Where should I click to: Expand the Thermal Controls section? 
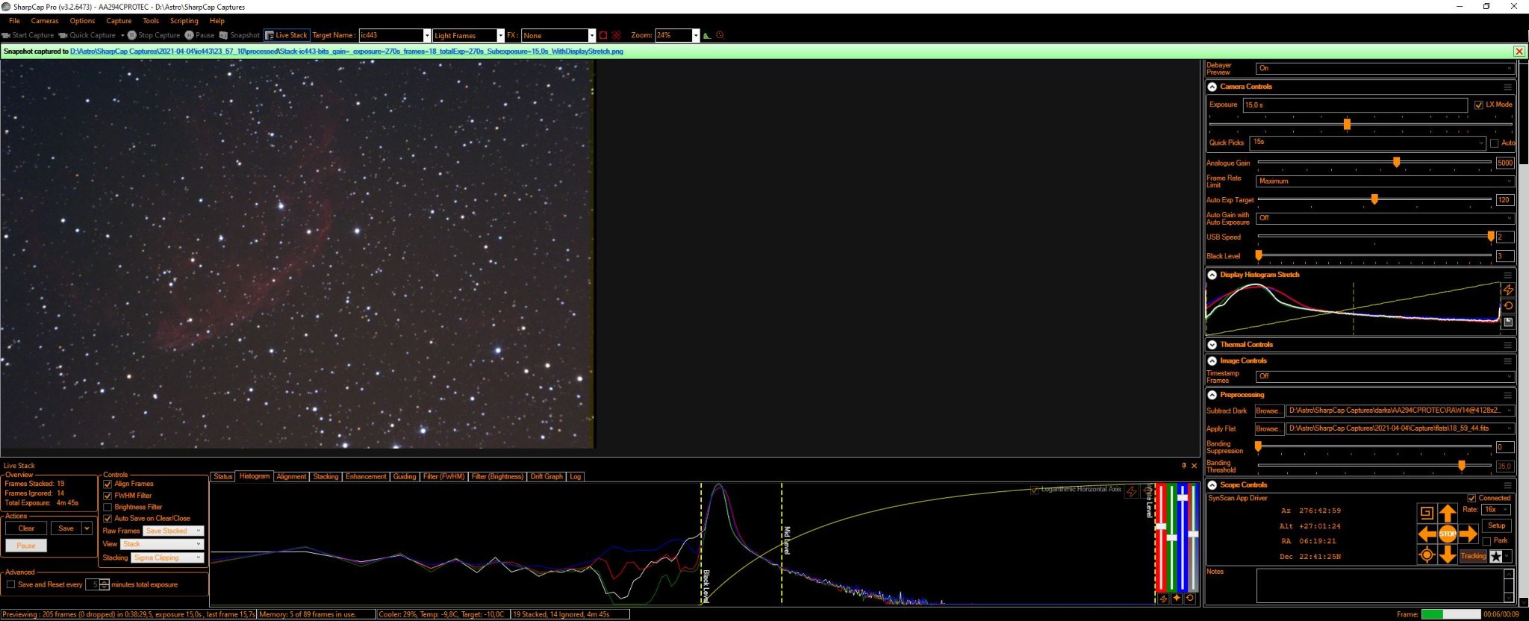(x=1212, y=345)
